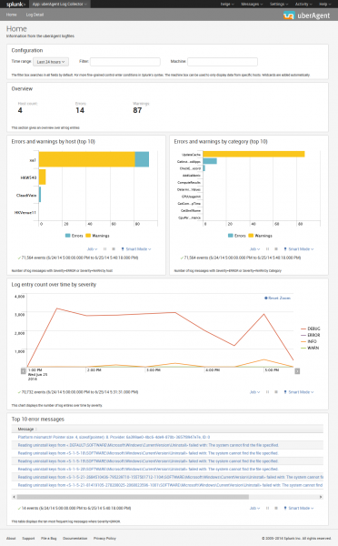Pause the job in the top error messages panel
338x546 pixels.
(267, 508)
